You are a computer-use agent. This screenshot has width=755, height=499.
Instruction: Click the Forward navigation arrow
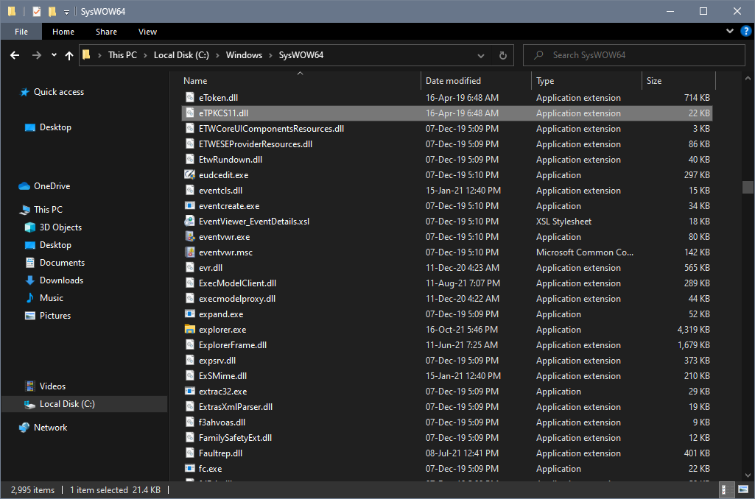pos(37,55)
